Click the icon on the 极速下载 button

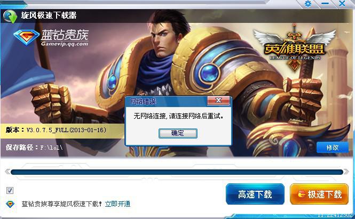coord(301,194)
